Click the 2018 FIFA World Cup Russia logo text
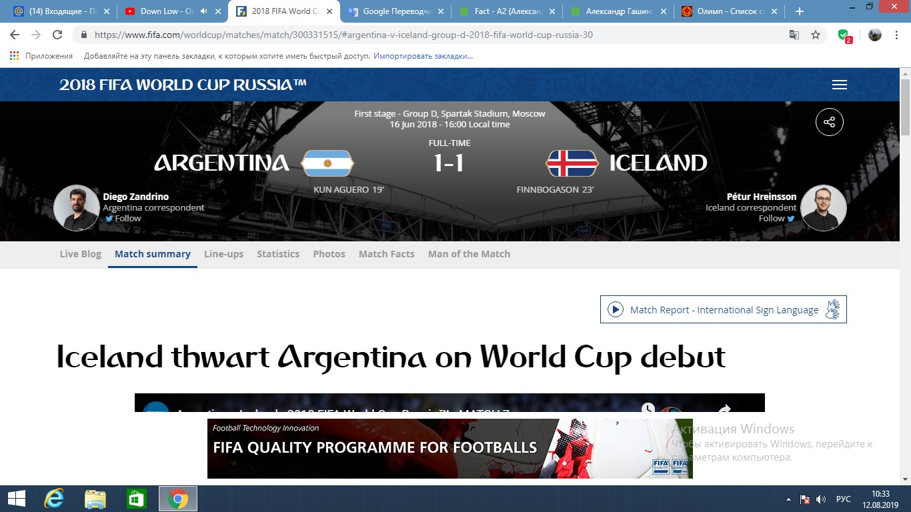The image size is (911, 512). coord(183,85)
